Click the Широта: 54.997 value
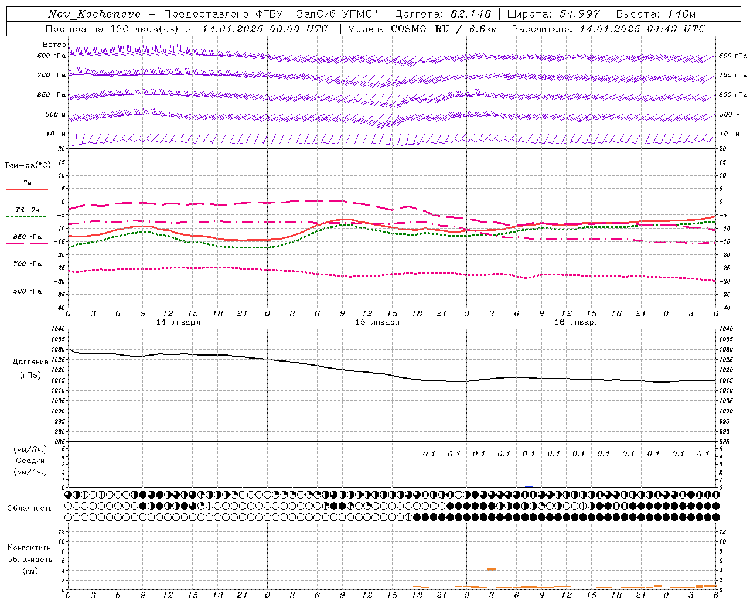 pos(553,14)
